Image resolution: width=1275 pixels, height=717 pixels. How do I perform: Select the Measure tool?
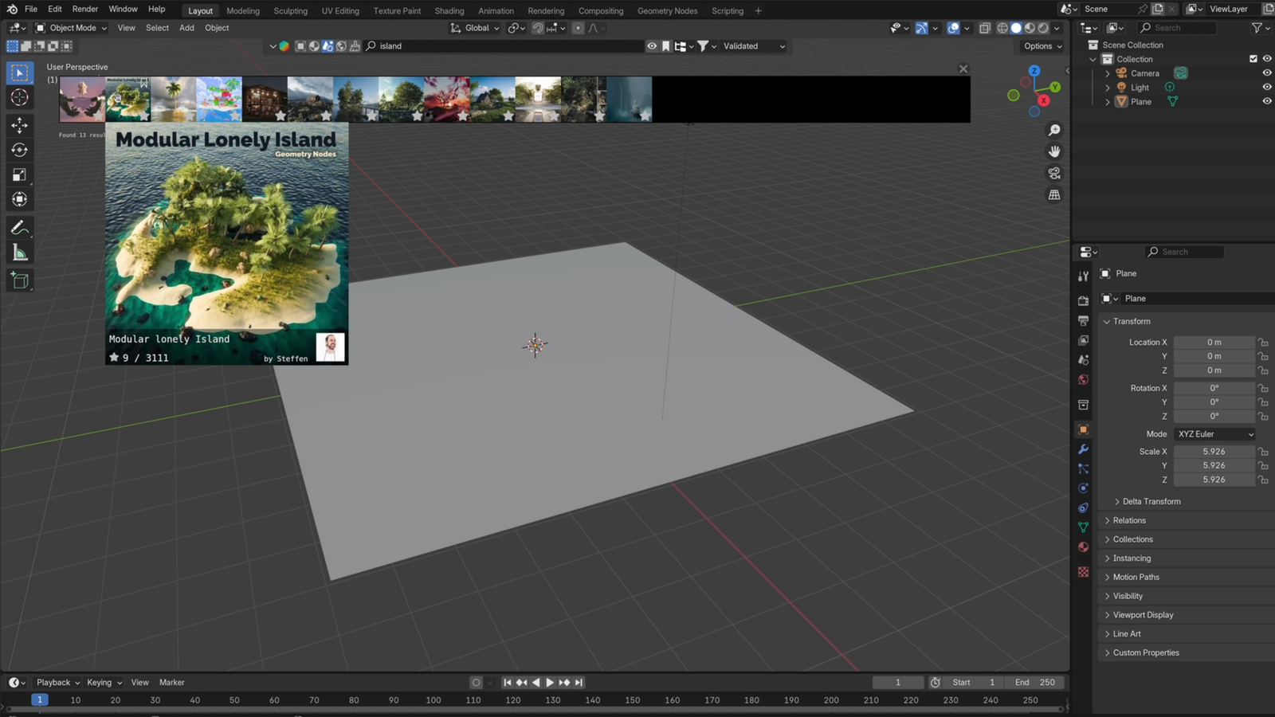click(x=19, y=253)
